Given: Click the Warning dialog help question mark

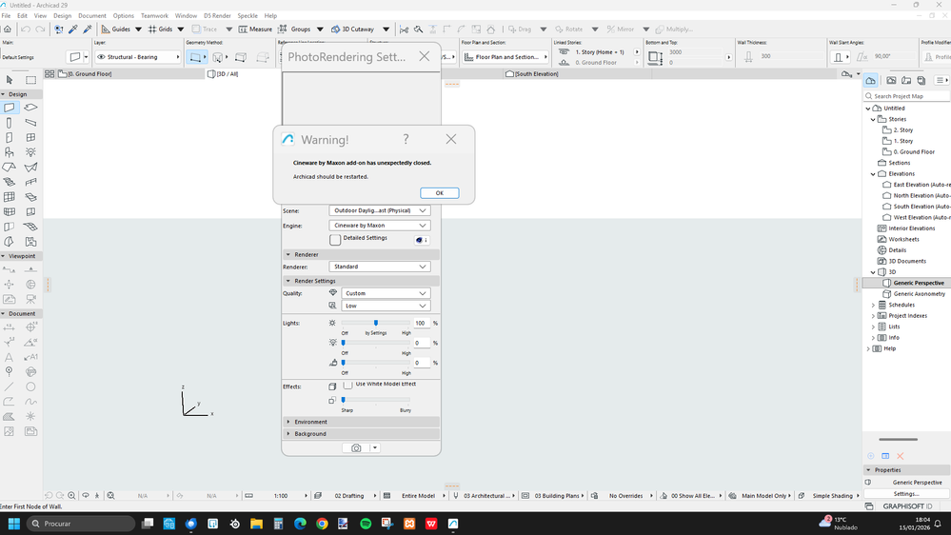Looking at the screenshot, I should [406, 140].
